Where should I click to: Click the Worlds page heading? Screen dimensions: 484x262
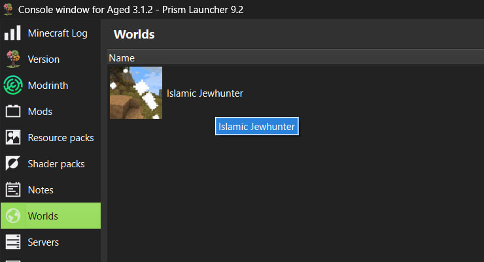[x=134, y=34]
